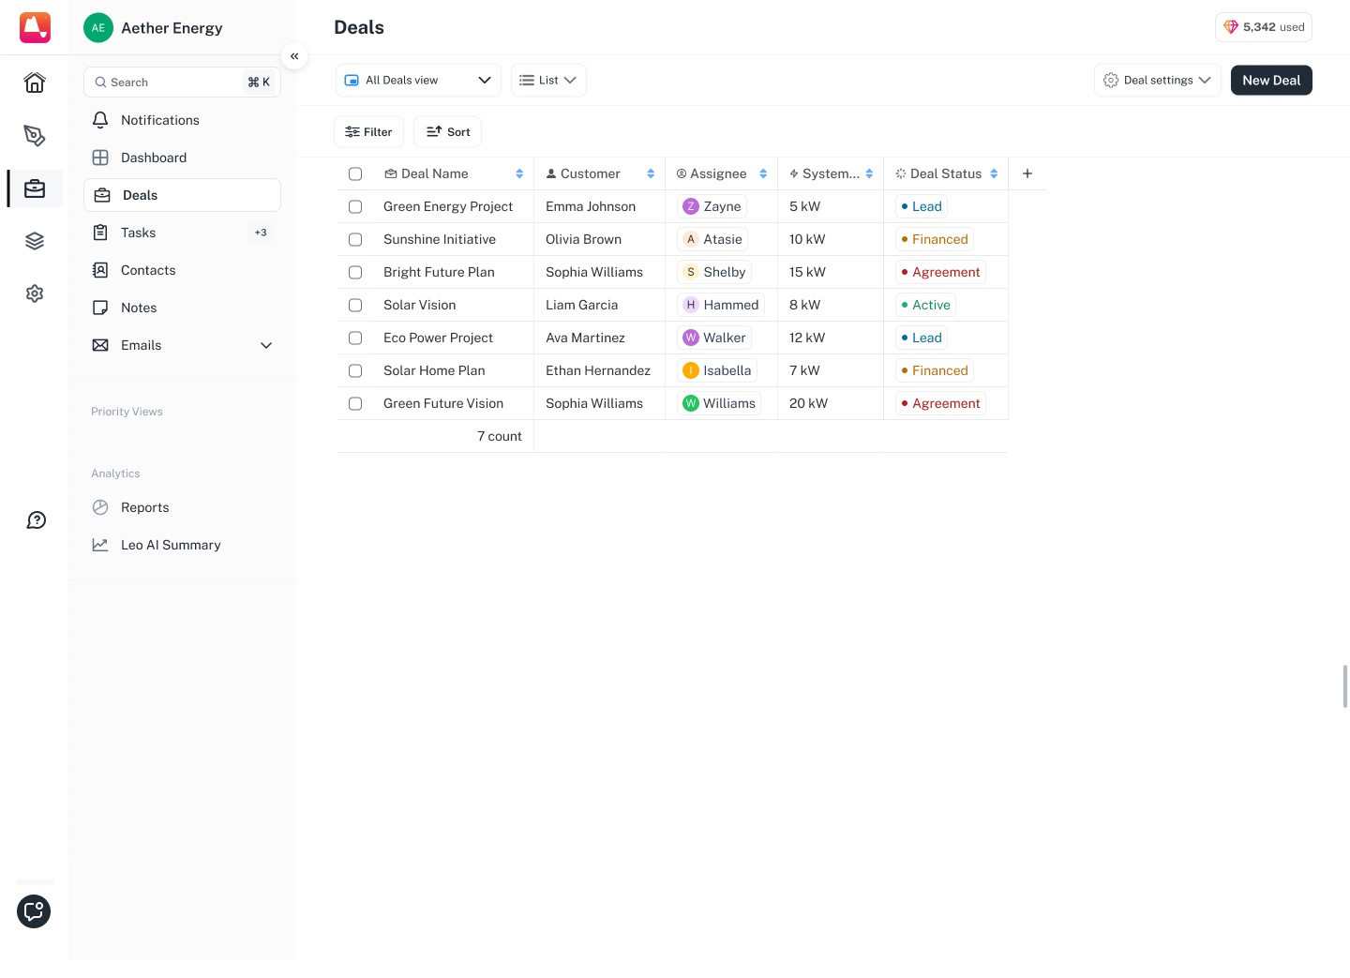1350x978 pixels.
Task: Open the stacked layers rail icon
Action: (x=35, y=241)
